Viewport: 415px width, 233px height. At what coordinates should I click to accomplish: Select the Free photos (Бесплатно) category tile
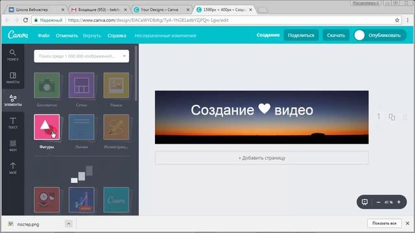pos(47,85)
